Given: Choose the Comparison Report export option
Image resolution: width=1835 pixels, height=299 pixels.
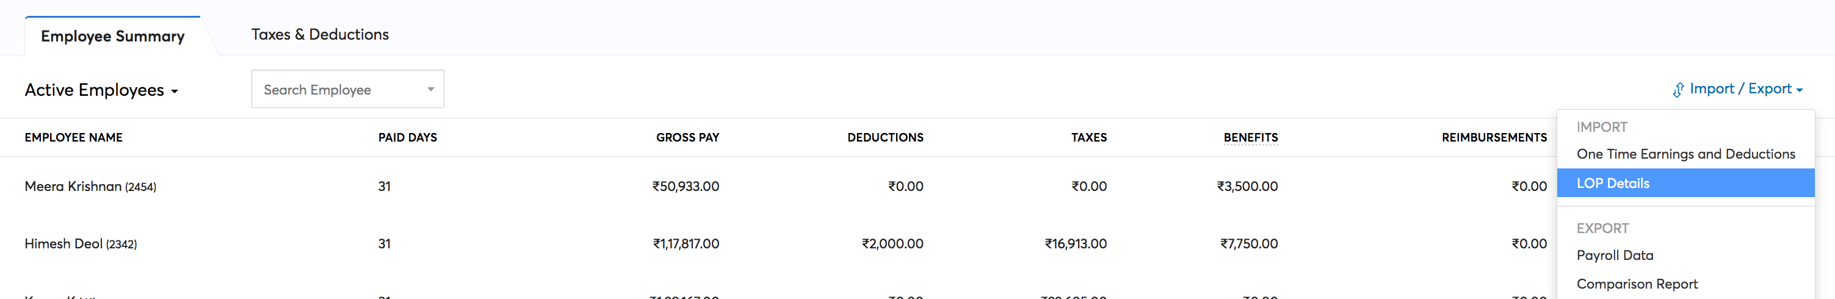Looking at the screenshot, I should click(1637, 283).
